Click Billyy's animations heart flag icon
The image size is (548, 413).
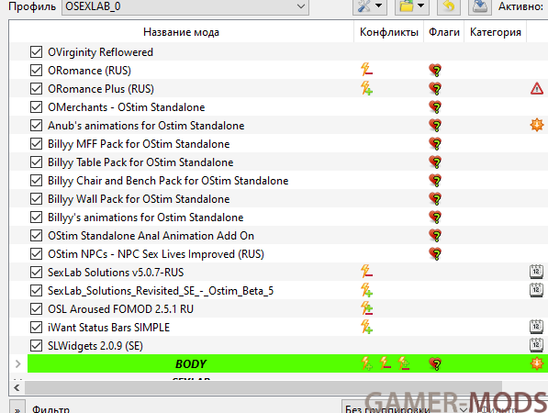click(x=435, y=217)
